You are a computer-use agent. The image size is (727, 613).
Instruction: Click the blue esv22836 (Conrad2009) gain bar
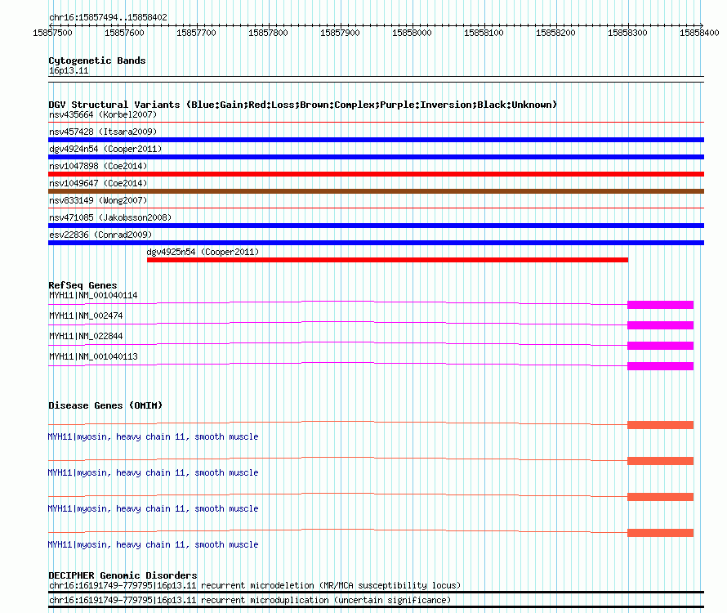tap(376, 243)
